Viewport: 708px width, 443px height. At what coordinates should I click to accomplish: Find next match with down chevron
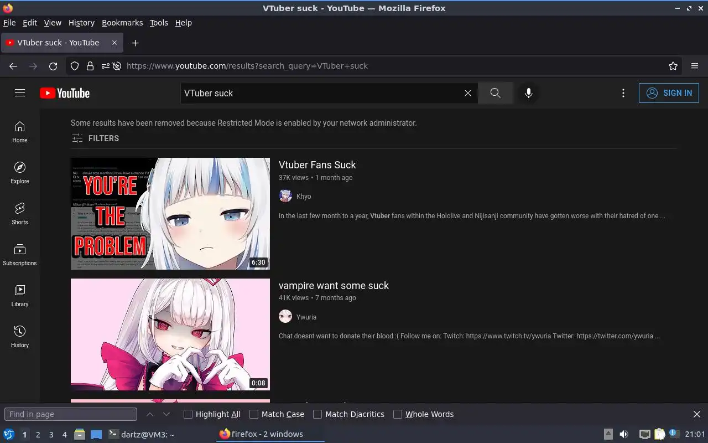(x=166, y=414)
